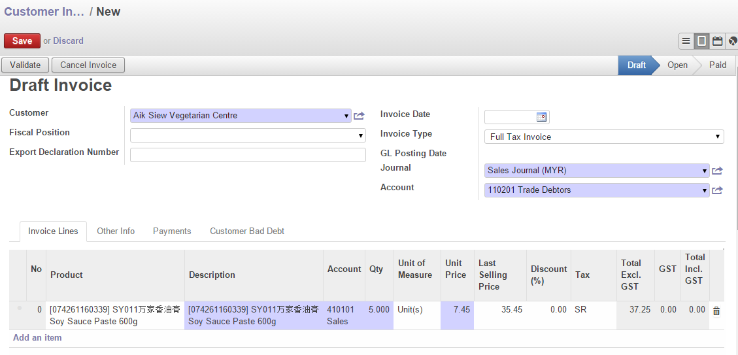Sort by Product column header
738x355 pixels.
tap(115, 275)
